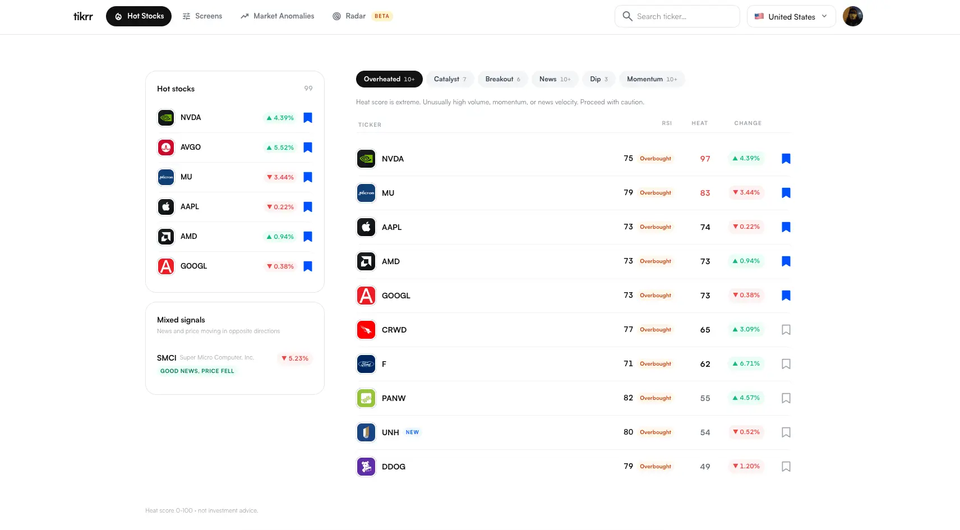Screen dimensions: 960x530
Task: Sort by the CHANGE column header
Action: (748, 123)
